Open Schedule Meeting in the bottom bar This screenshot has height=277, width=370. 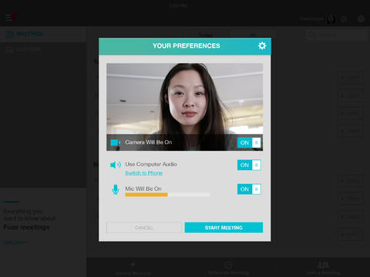228,268
